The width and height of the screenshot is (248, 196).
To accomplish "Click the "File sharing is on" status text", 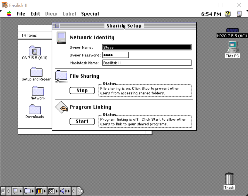I will point(140,91).
